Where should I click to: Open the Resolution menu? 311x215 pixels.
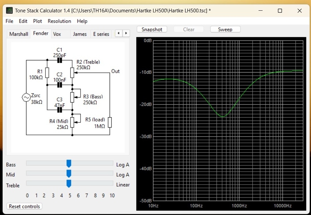click(59, 21)
